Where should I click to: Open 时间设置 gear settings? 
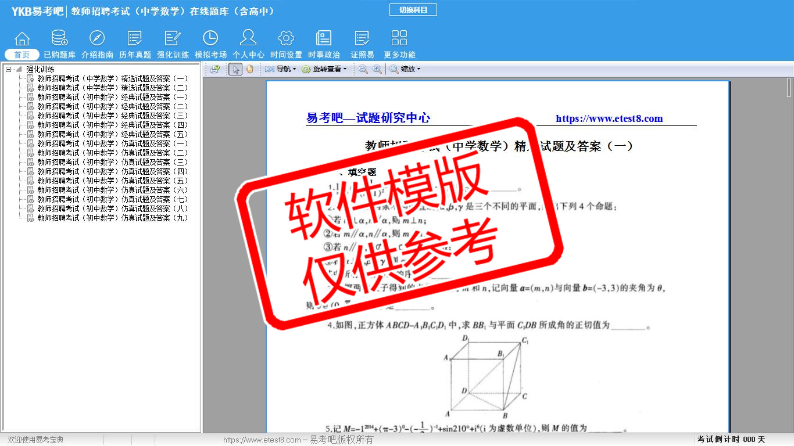tap(286, 44)
